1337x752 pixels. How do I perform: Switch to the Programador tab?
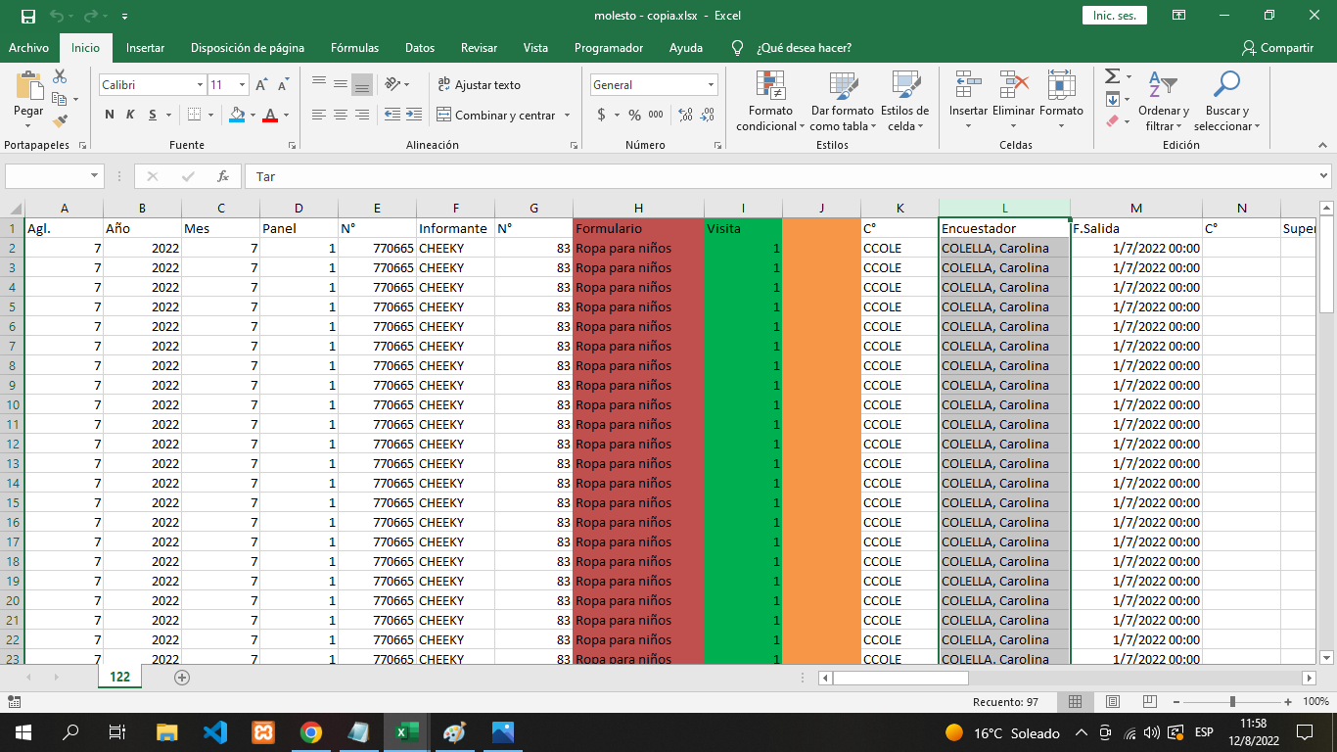(x=609, y=48)
